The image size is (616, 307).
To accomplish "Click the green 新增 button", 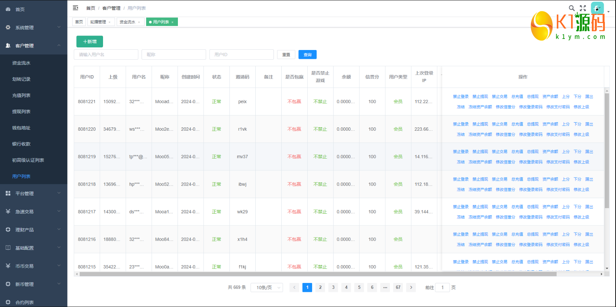I will point(90,41).
